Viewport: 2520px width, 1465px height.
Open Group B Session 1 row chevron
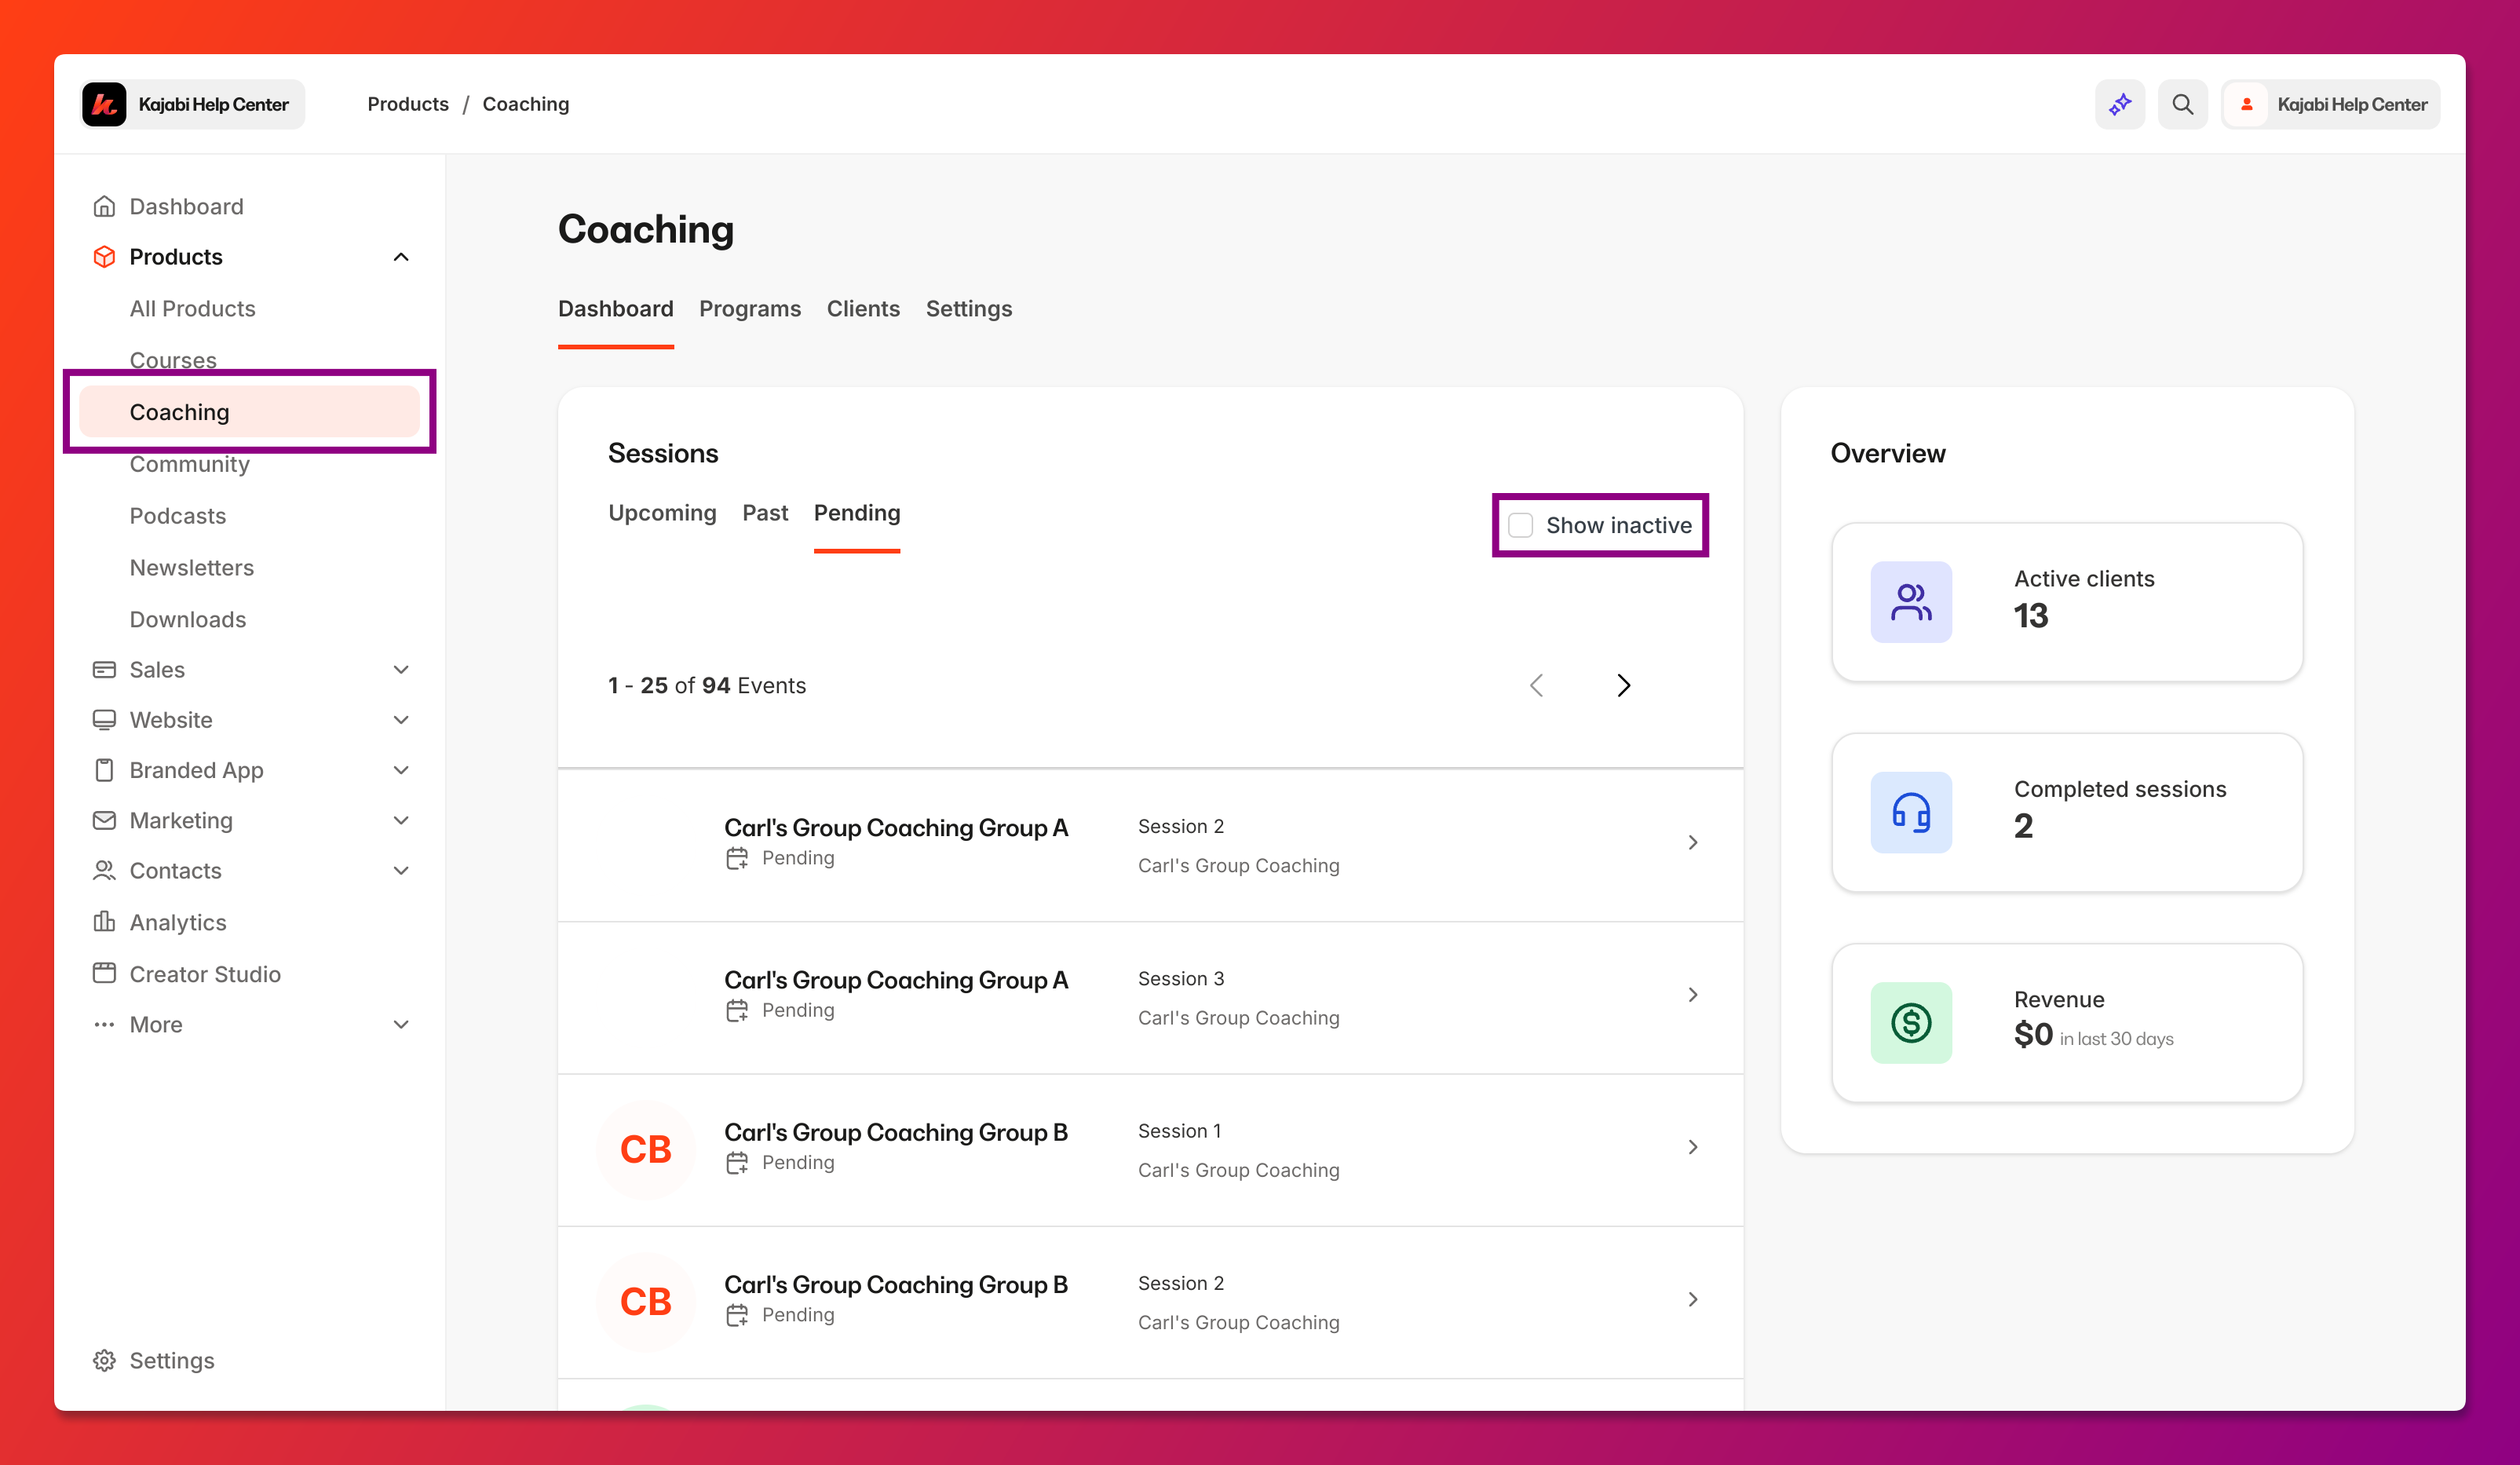[x=1692, y=1146]
